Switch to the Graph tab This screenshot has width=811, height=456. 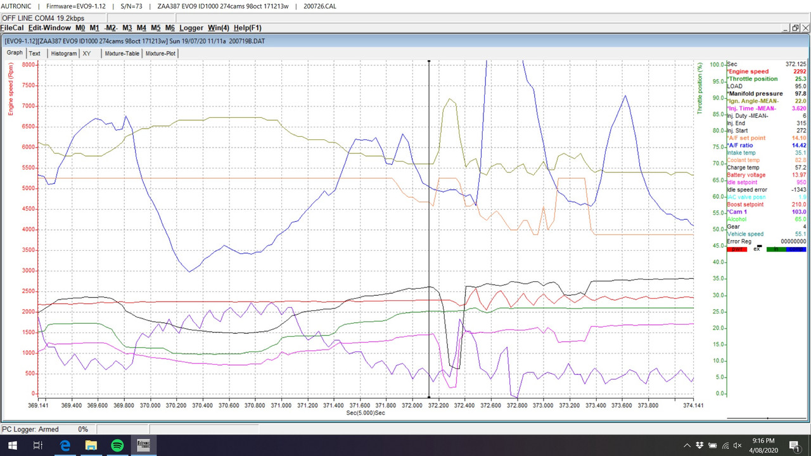click(x=15, y=53)
